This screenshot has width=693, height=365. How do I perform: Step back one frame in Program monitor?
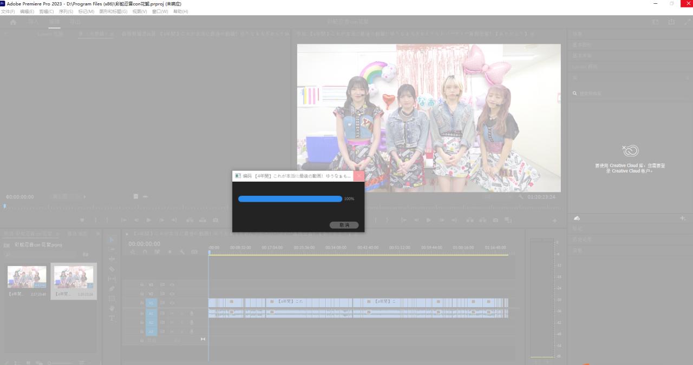416,220
